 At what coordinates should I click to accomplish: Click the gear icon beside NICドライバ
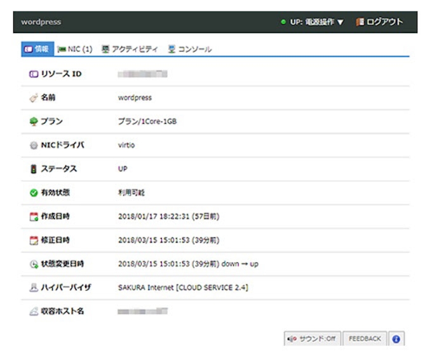(33, 145)
